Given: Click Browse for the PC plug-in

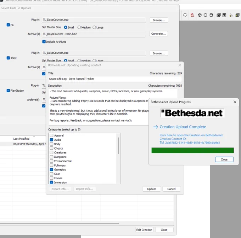Looking at the screenshot, I should click(x=159, y=20).
